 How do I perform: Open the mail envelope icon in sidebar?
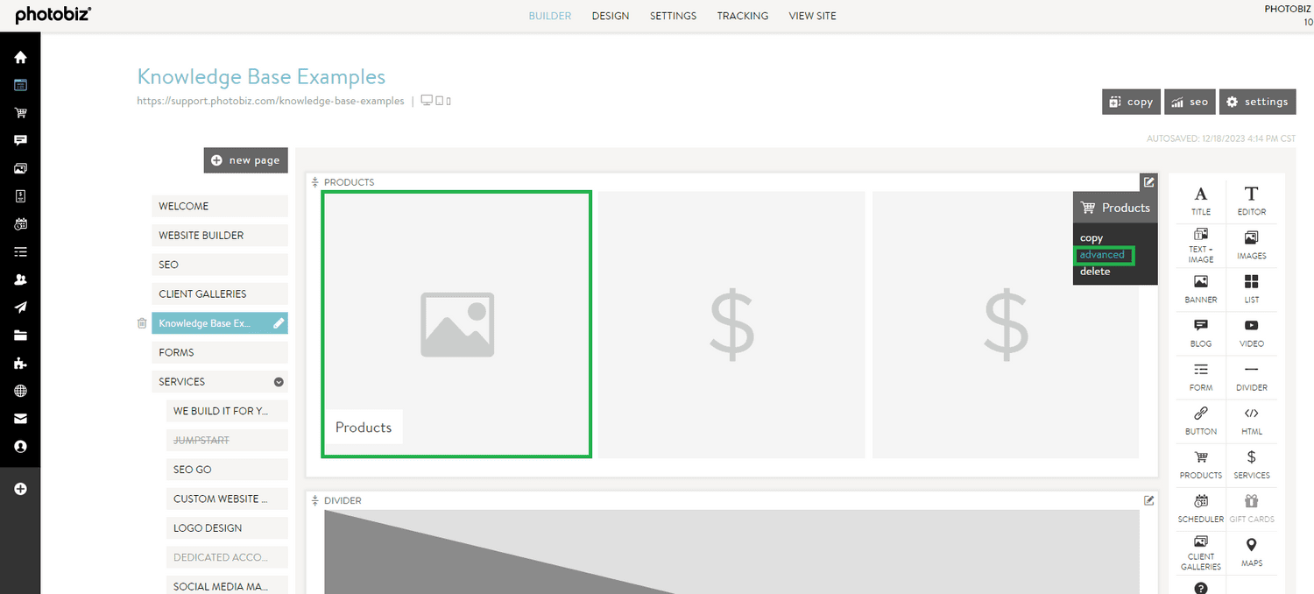[20, 419]
